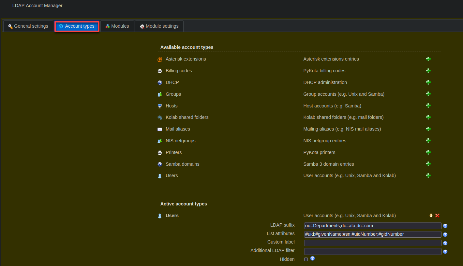Screen dimensions: 463x266
Task: Open help for LDAP suffix field
Action: pos(445,226)
